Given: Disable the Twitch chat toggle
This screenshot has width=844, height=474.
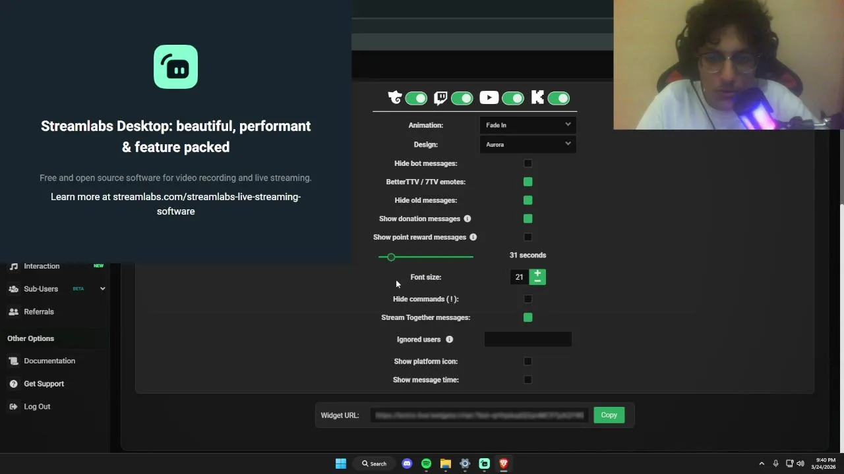Looking at the screenshot, I should click(x=462, y=98).
